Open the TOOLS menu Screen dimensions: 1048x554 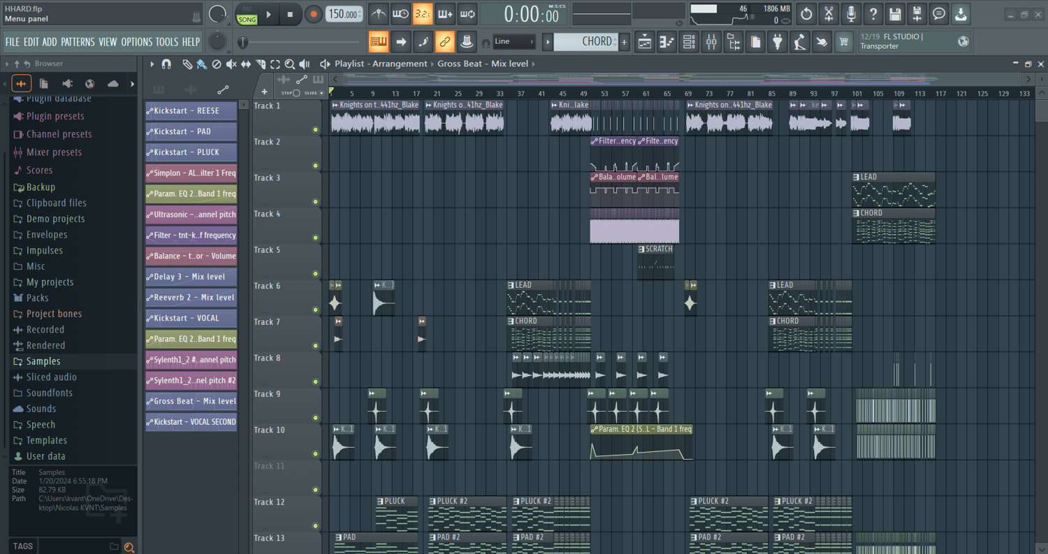(x=167, y=42)
